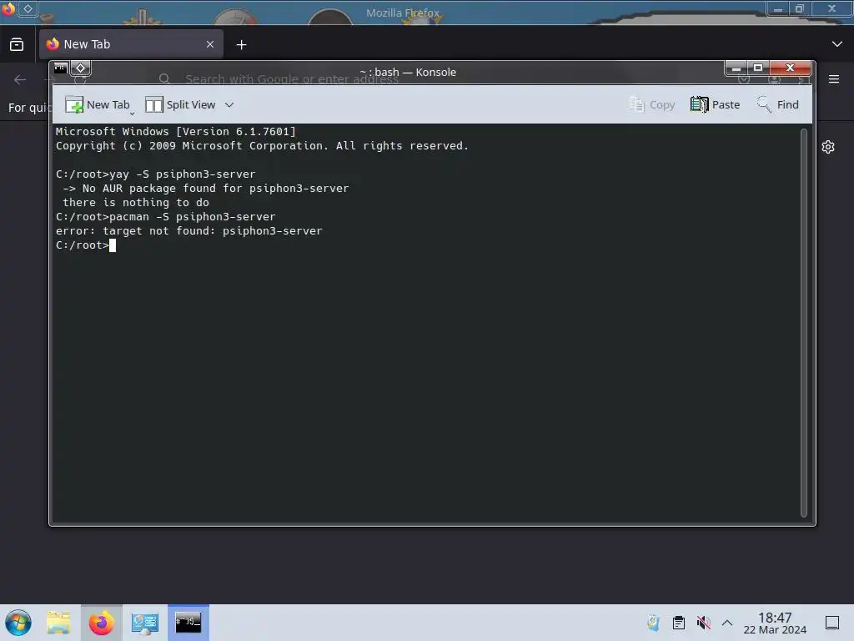
Task: Select Firefox 'New Tab' tab
Action: click(131, 44)
